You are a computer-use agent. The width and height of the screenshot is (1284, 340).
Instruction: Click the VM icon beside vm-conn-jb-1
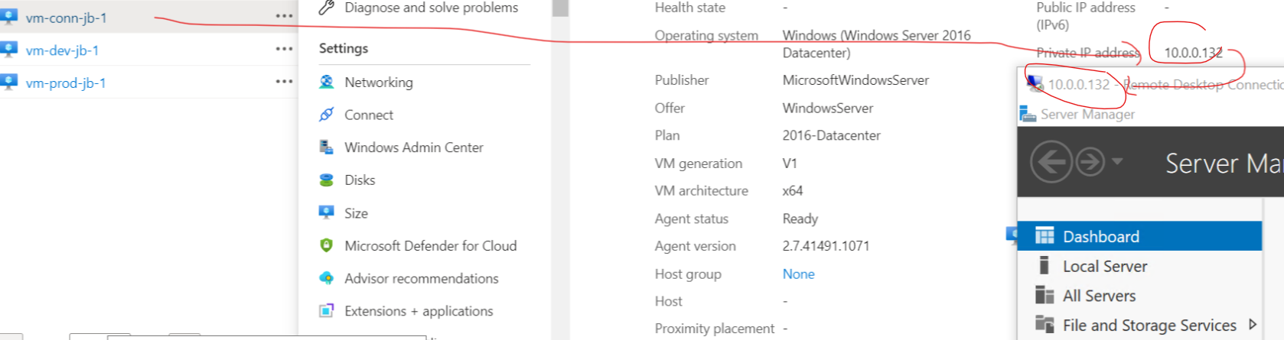tap(8, 17)
